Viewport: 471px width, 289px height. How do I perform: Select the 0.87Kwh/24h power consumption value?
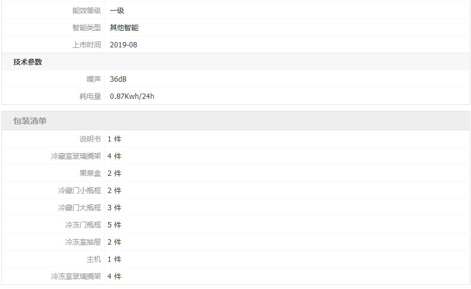132,97
